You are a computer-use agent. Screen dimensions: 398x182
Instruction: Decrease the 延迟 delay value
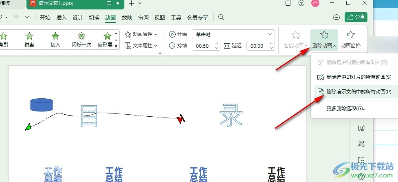271,48
